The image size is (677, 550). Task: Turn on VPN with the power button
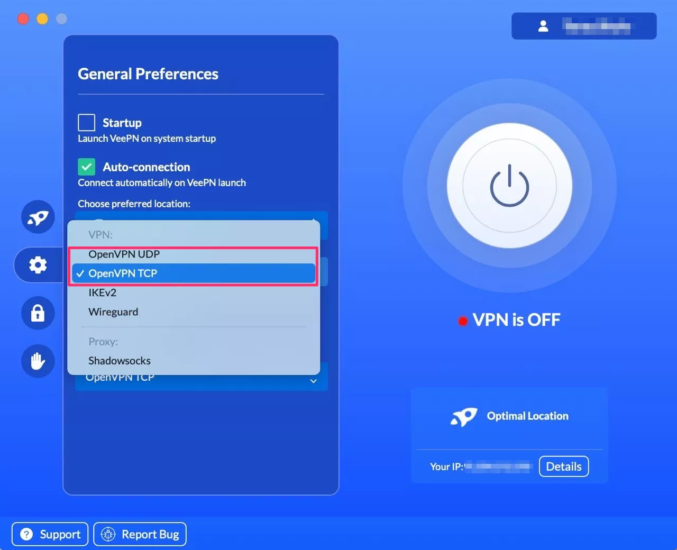[509, 186]
